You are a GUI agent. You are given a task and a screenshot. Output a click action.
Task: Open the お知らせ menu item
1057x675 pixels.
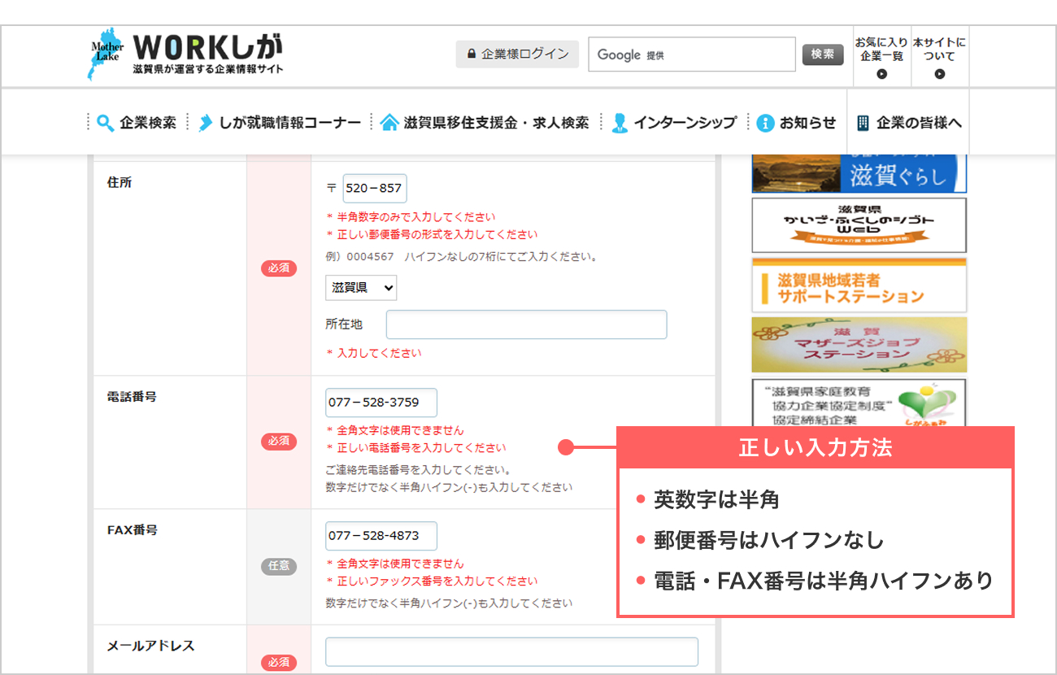[807, 123]
